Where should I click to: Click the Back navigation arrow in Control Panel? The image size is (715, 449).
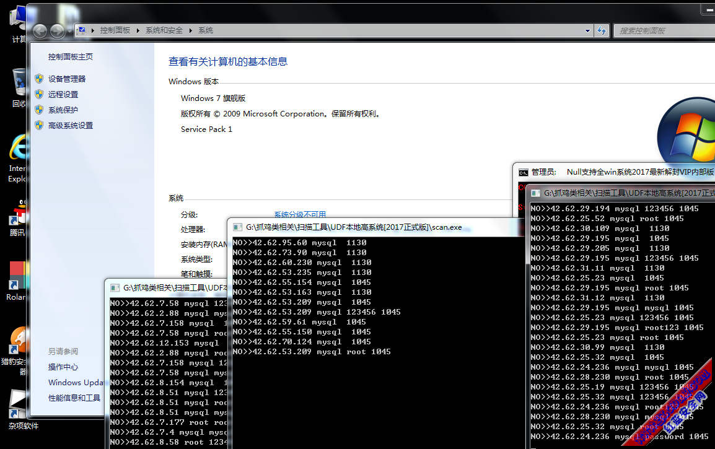click(40, 31)
